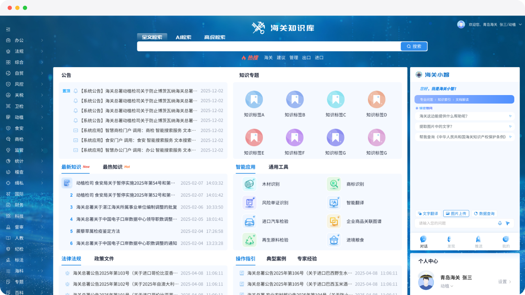
Task: Select the 综合 grid icon
Action: click(x=8, y=62)
